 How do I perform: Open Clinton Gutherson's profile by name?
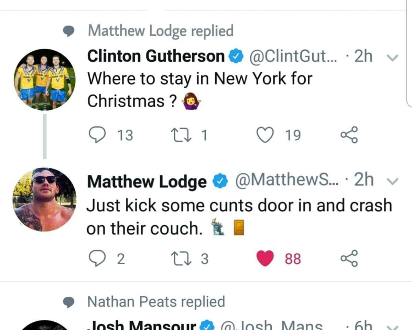pyautogui.click(x=156, y=56)
